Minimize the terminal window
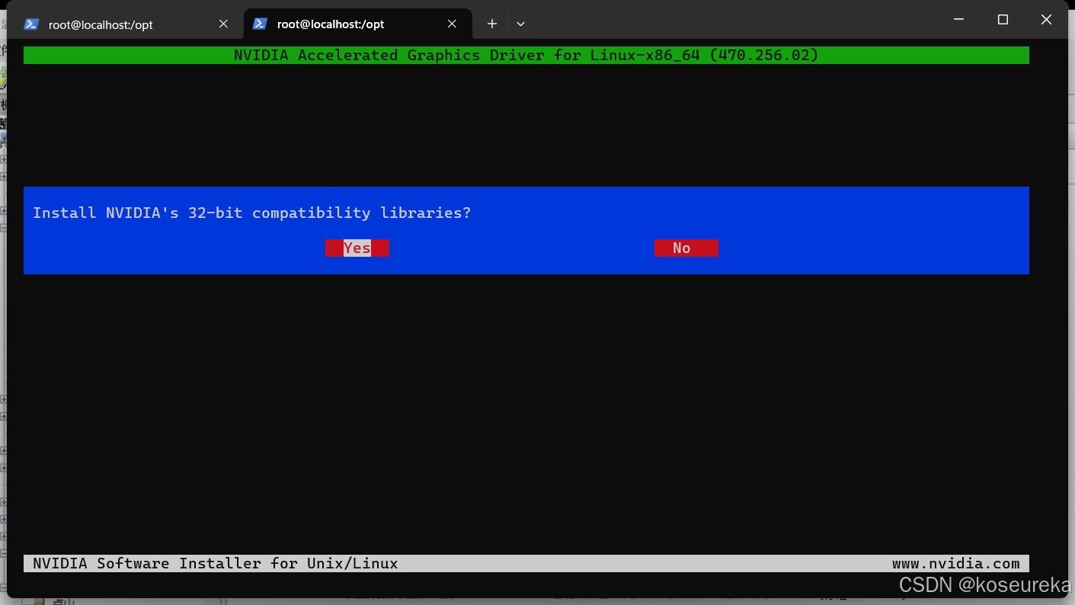Image resolution: width=1075 pixels, height=605 pixels. (959, 20)
